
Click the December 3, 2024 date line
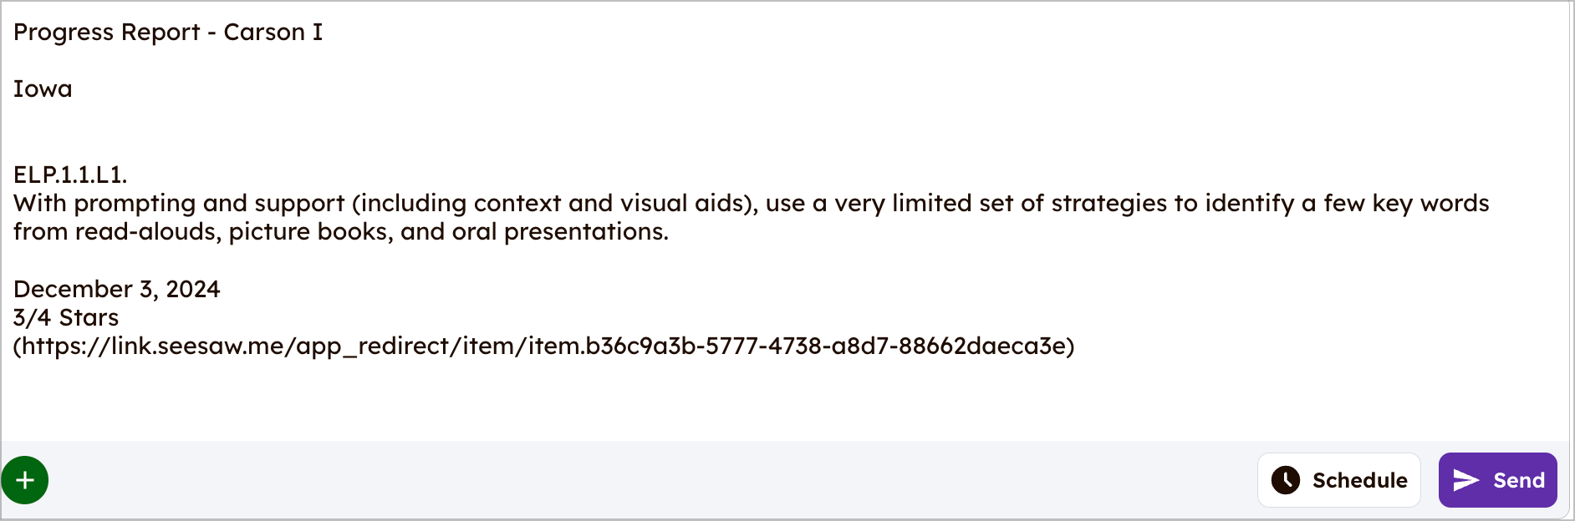click(117, 289)
